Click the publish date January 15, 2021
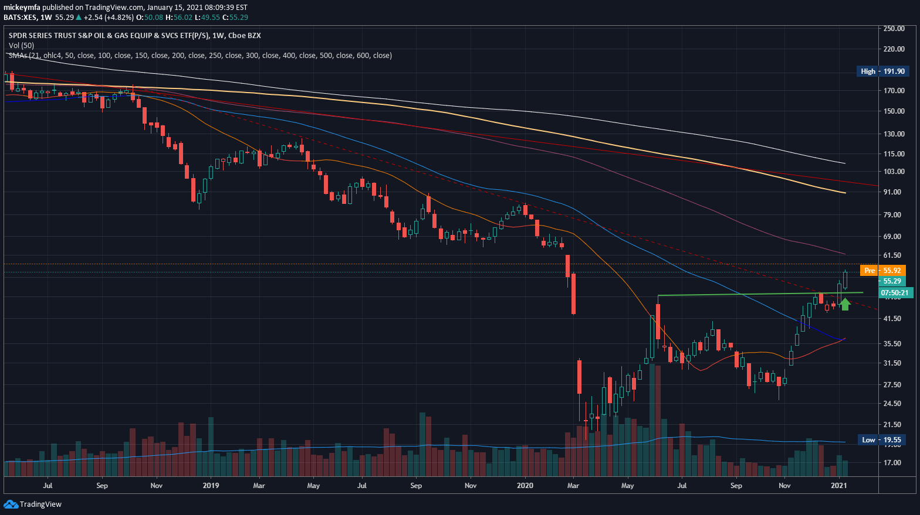Screen dimensions: 920x515 tap(181, 8)
